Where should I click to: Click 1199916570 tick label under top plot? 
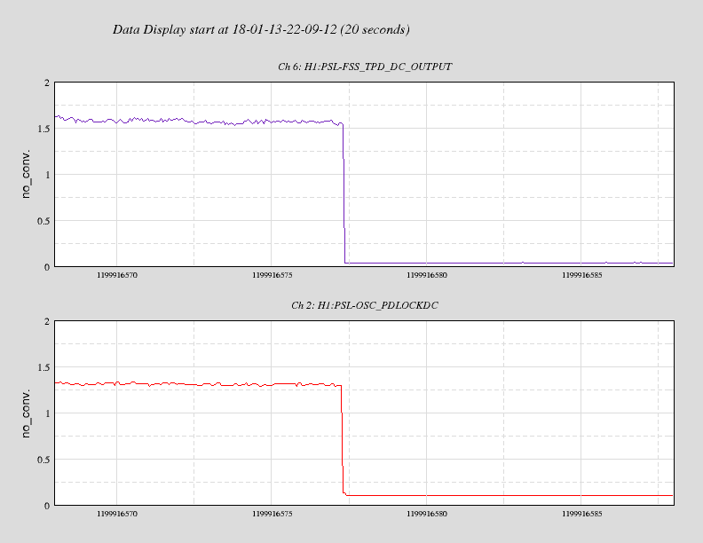tap(116, 275)
